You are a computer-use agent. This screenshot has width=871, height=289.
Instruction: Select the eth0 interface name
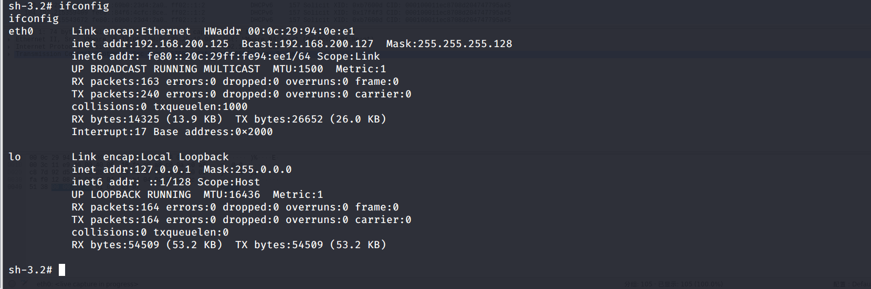pos(21,31)
